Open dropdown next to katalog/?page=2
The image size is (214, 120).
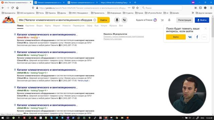(47, 55)
